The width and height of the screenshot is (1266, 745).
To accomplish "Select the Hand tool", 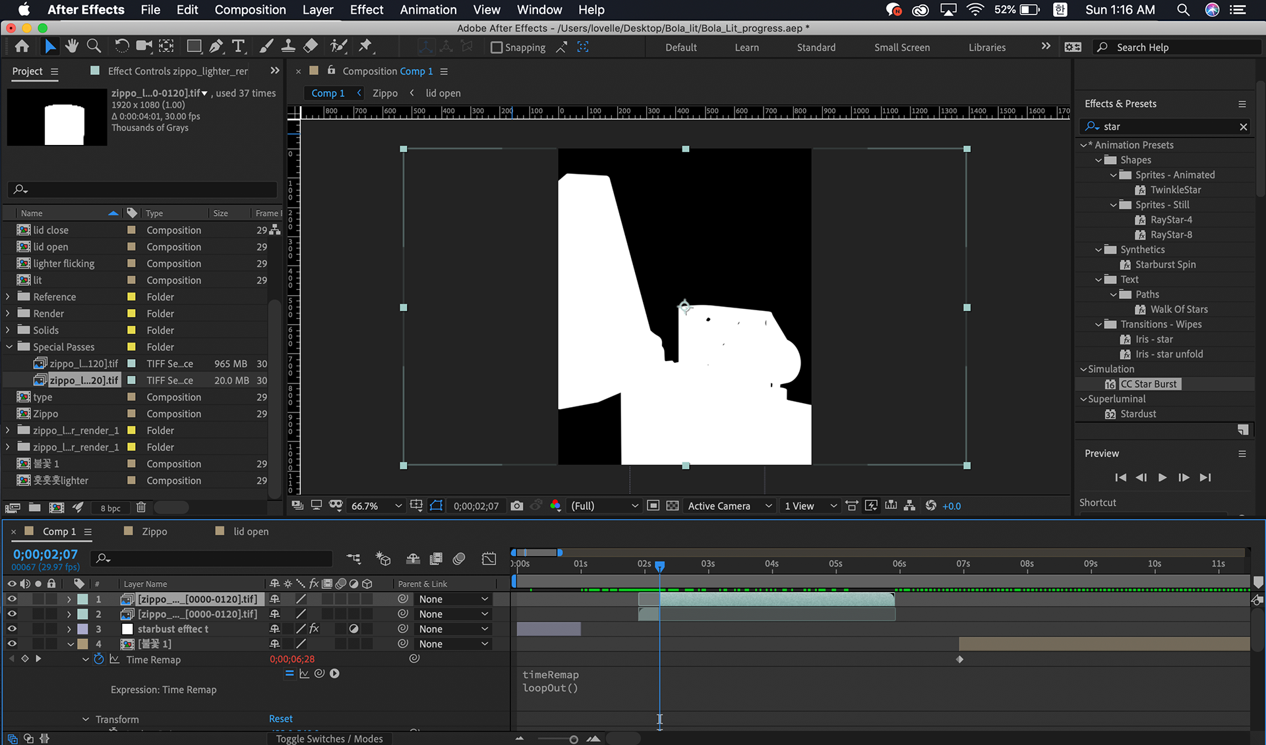I will tap(72, 46).
